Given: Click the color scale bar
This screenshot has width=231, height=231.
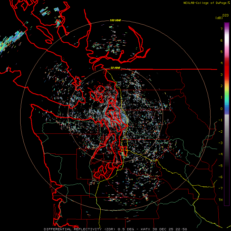Looking at the screenshot, I should [227, 114].
